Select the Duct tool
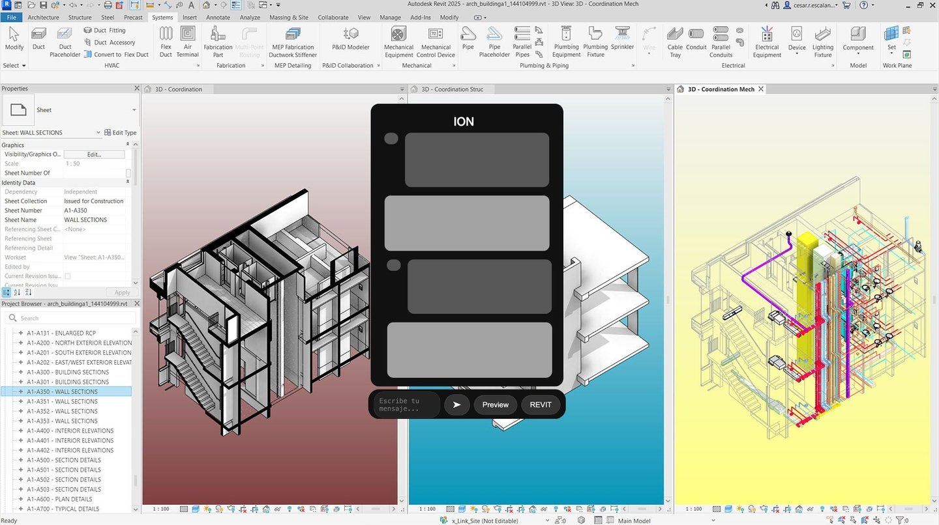Screen dimensions: 939x525 38,39
